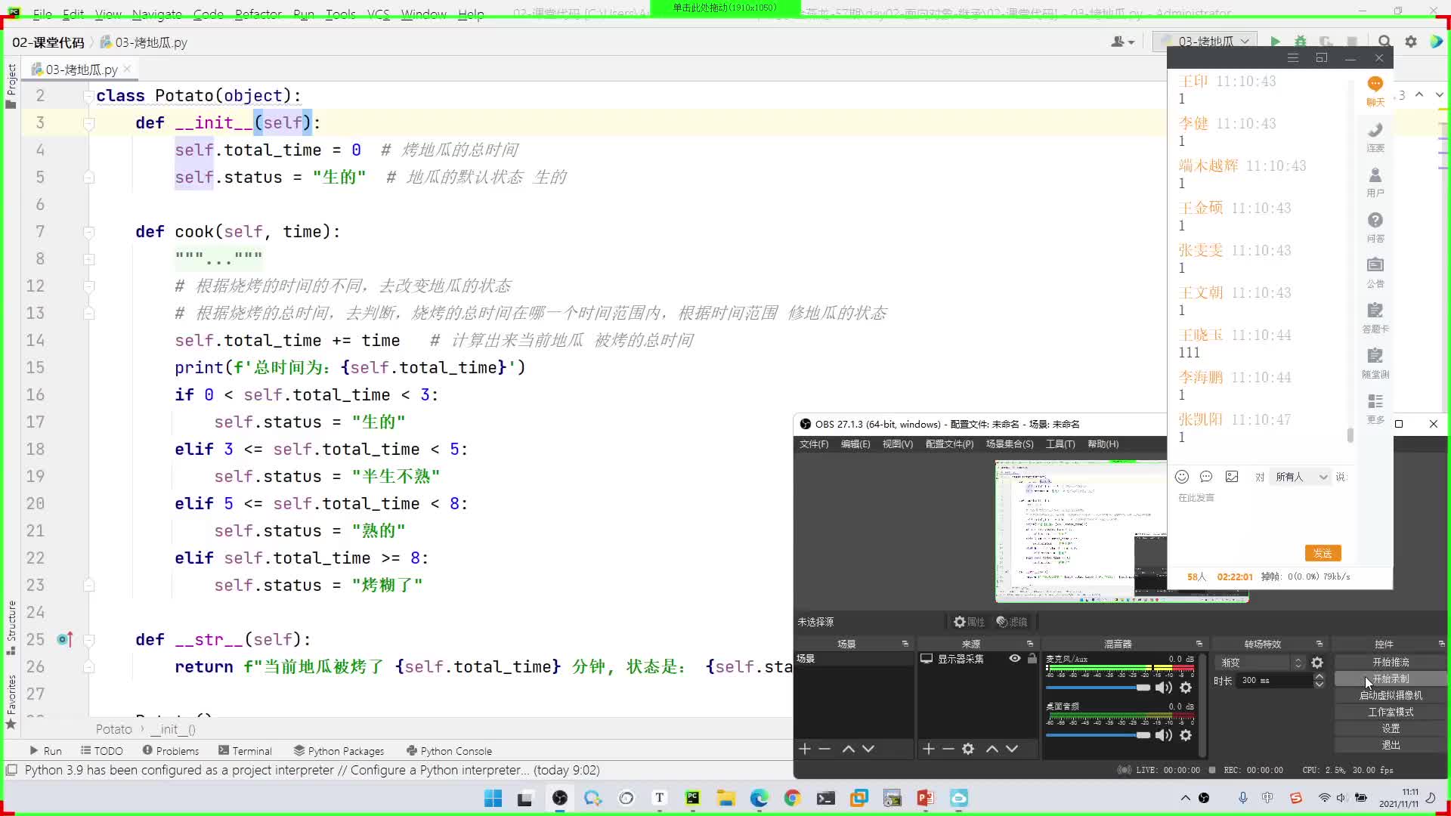Viewport: 1451px width, 816px height.
Task: Open 桌面音频 audio settings gear
Action: [x=1186, y=735]
